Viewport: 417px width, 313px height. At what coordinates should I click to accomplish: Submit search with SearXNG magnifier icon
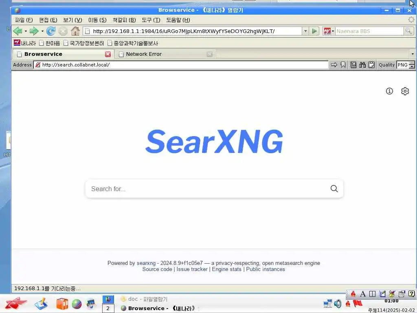click(334, 189)
